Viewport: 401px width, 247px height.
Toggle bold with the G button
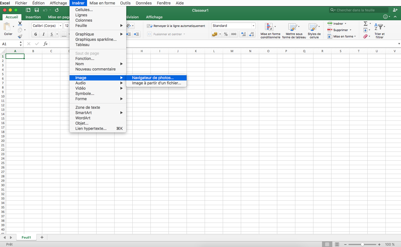click(36, 34)
